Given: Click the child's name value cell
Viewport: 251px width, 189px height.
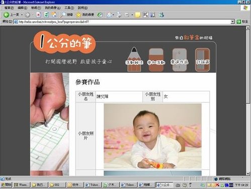Looking at the screenshot, I should 119,97.
